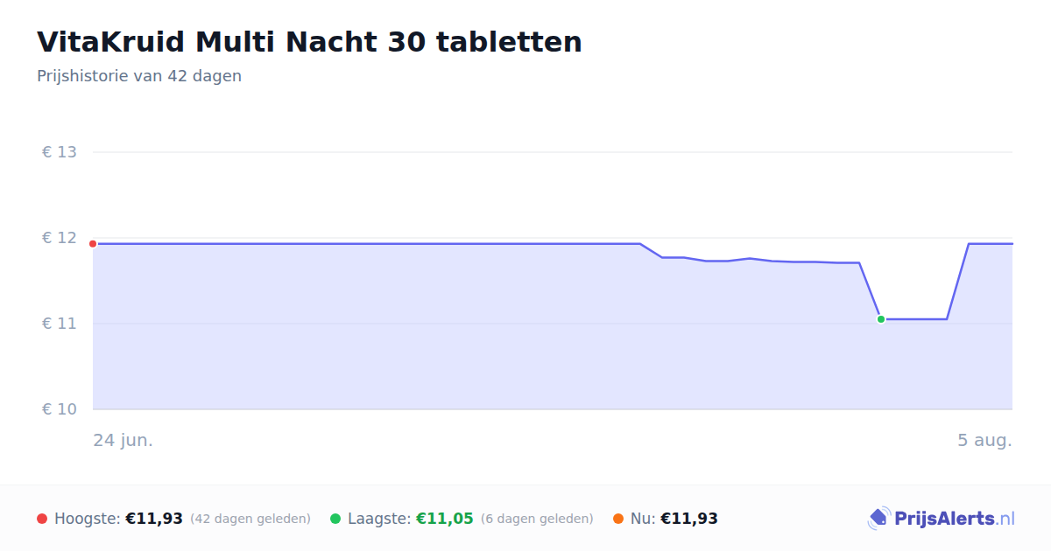This screenshot has height=551, width=1051.
Task: Click the red highest-price dot on chart line
Action: 93,244
